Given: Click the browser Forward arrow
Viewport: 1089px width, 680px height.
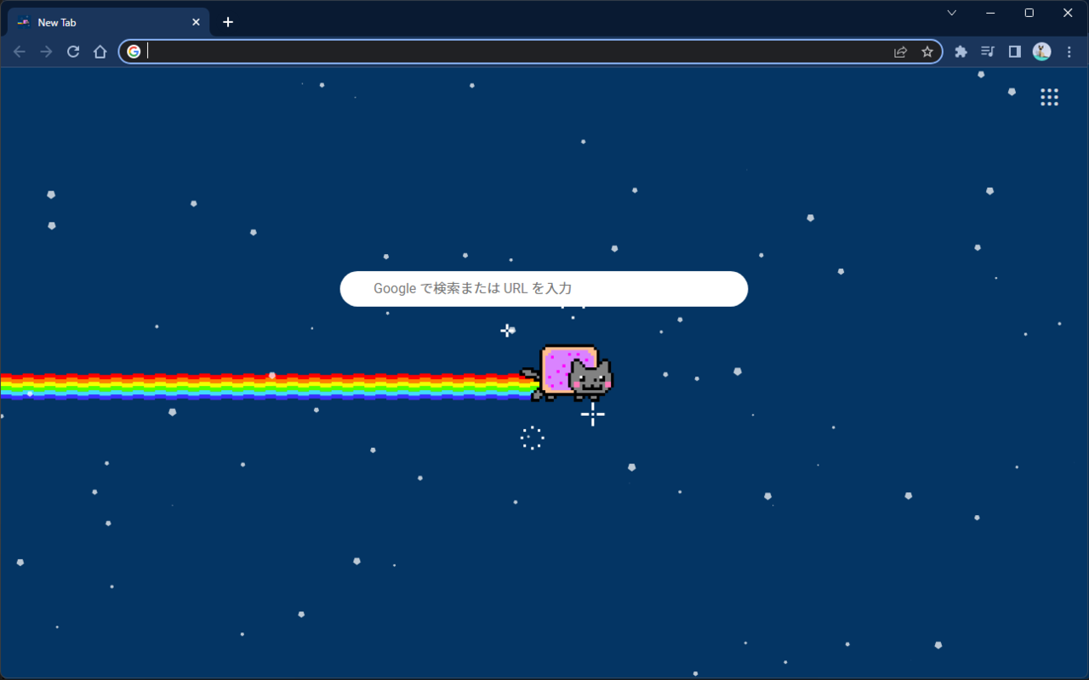Looking at the screenshot, I should (x=46, y=52).
